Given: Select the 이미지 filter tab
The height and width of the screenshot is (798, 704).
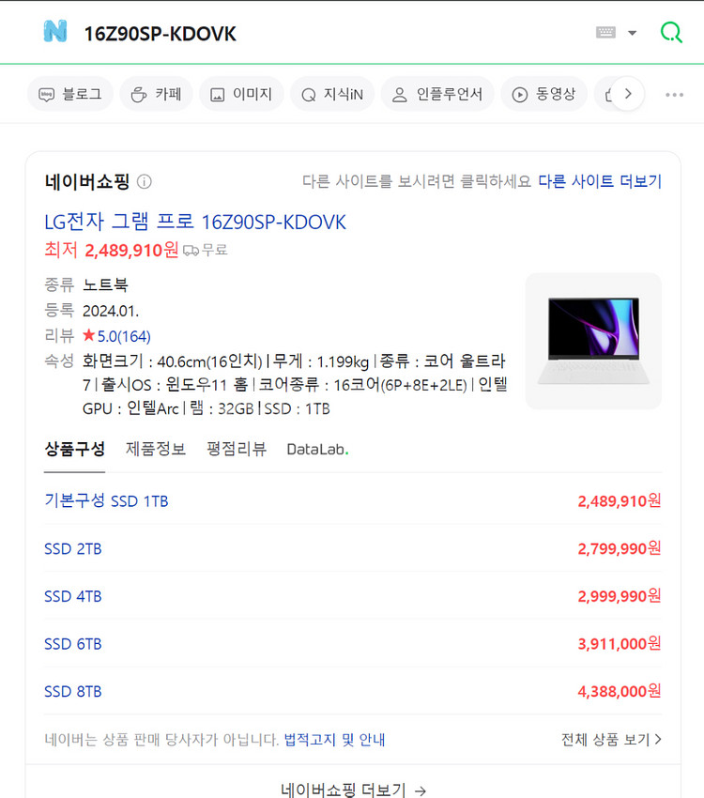Looking at the screenshot, I should coord(241,94).
